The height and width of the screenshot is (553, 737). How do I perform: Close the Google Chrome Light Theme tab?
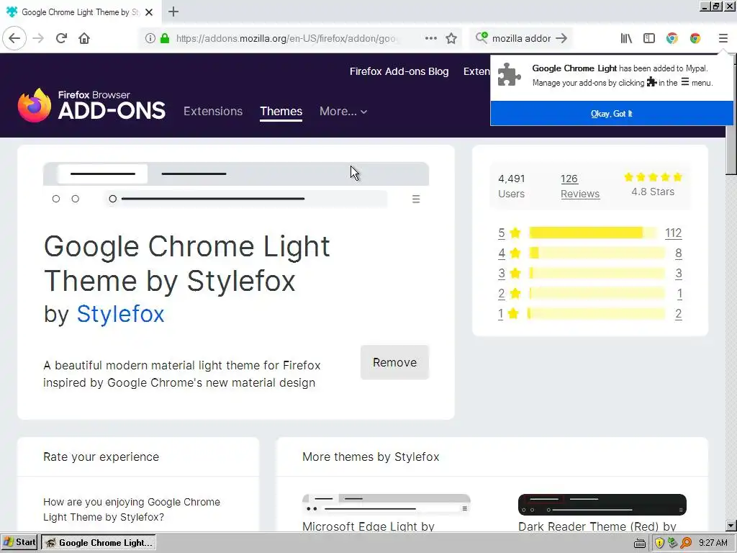point(149,12)
